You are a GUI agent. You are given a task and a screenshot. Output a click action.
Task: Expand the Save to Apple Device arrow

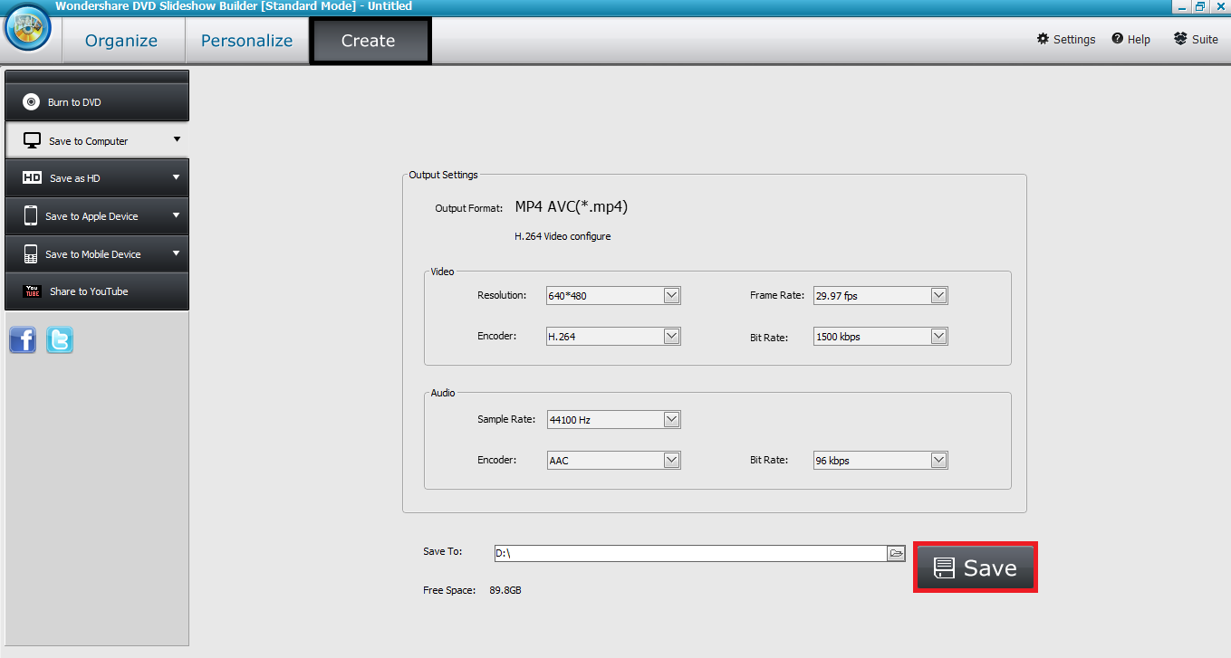177,215
